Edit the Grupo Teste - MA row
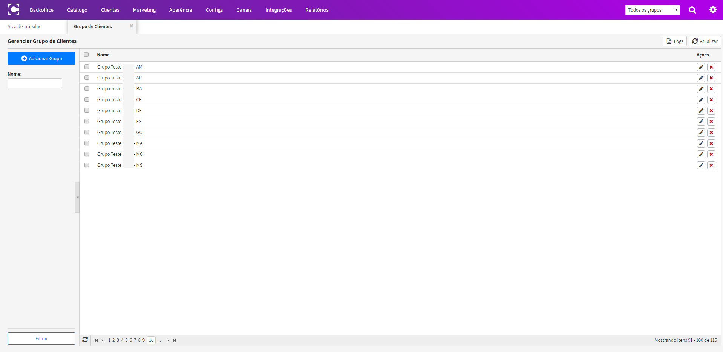Screen dimensions: 723x352 pyautogui.click(x=701, y=143)
